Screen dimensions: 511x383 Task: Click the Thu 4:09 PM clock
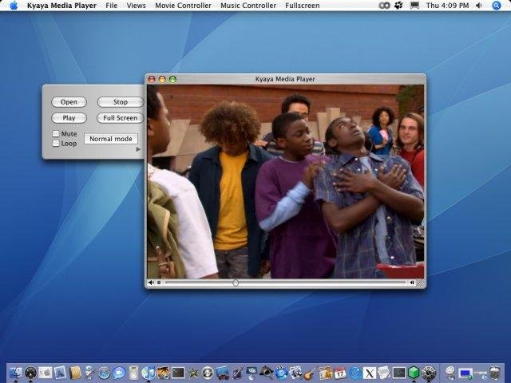(x=447, y=6)
